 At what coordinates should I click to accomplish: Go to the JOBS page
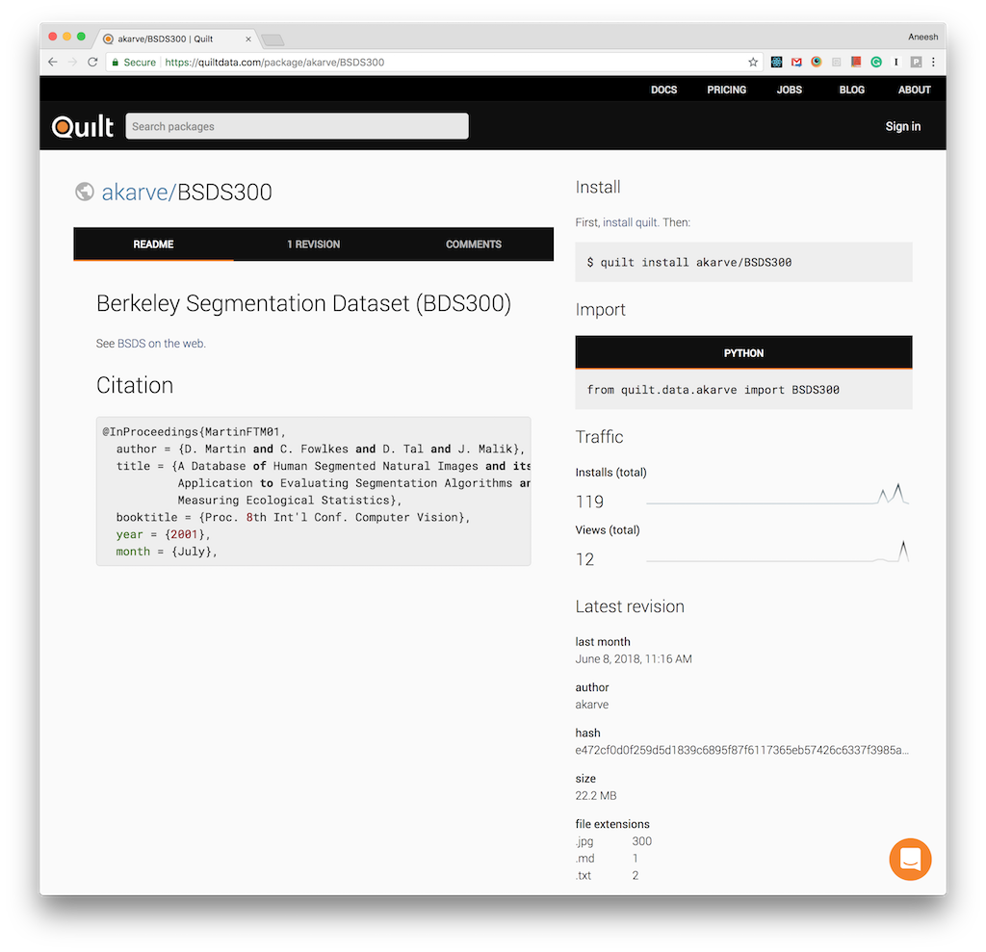pyautogui.click(x=790, y=90)
